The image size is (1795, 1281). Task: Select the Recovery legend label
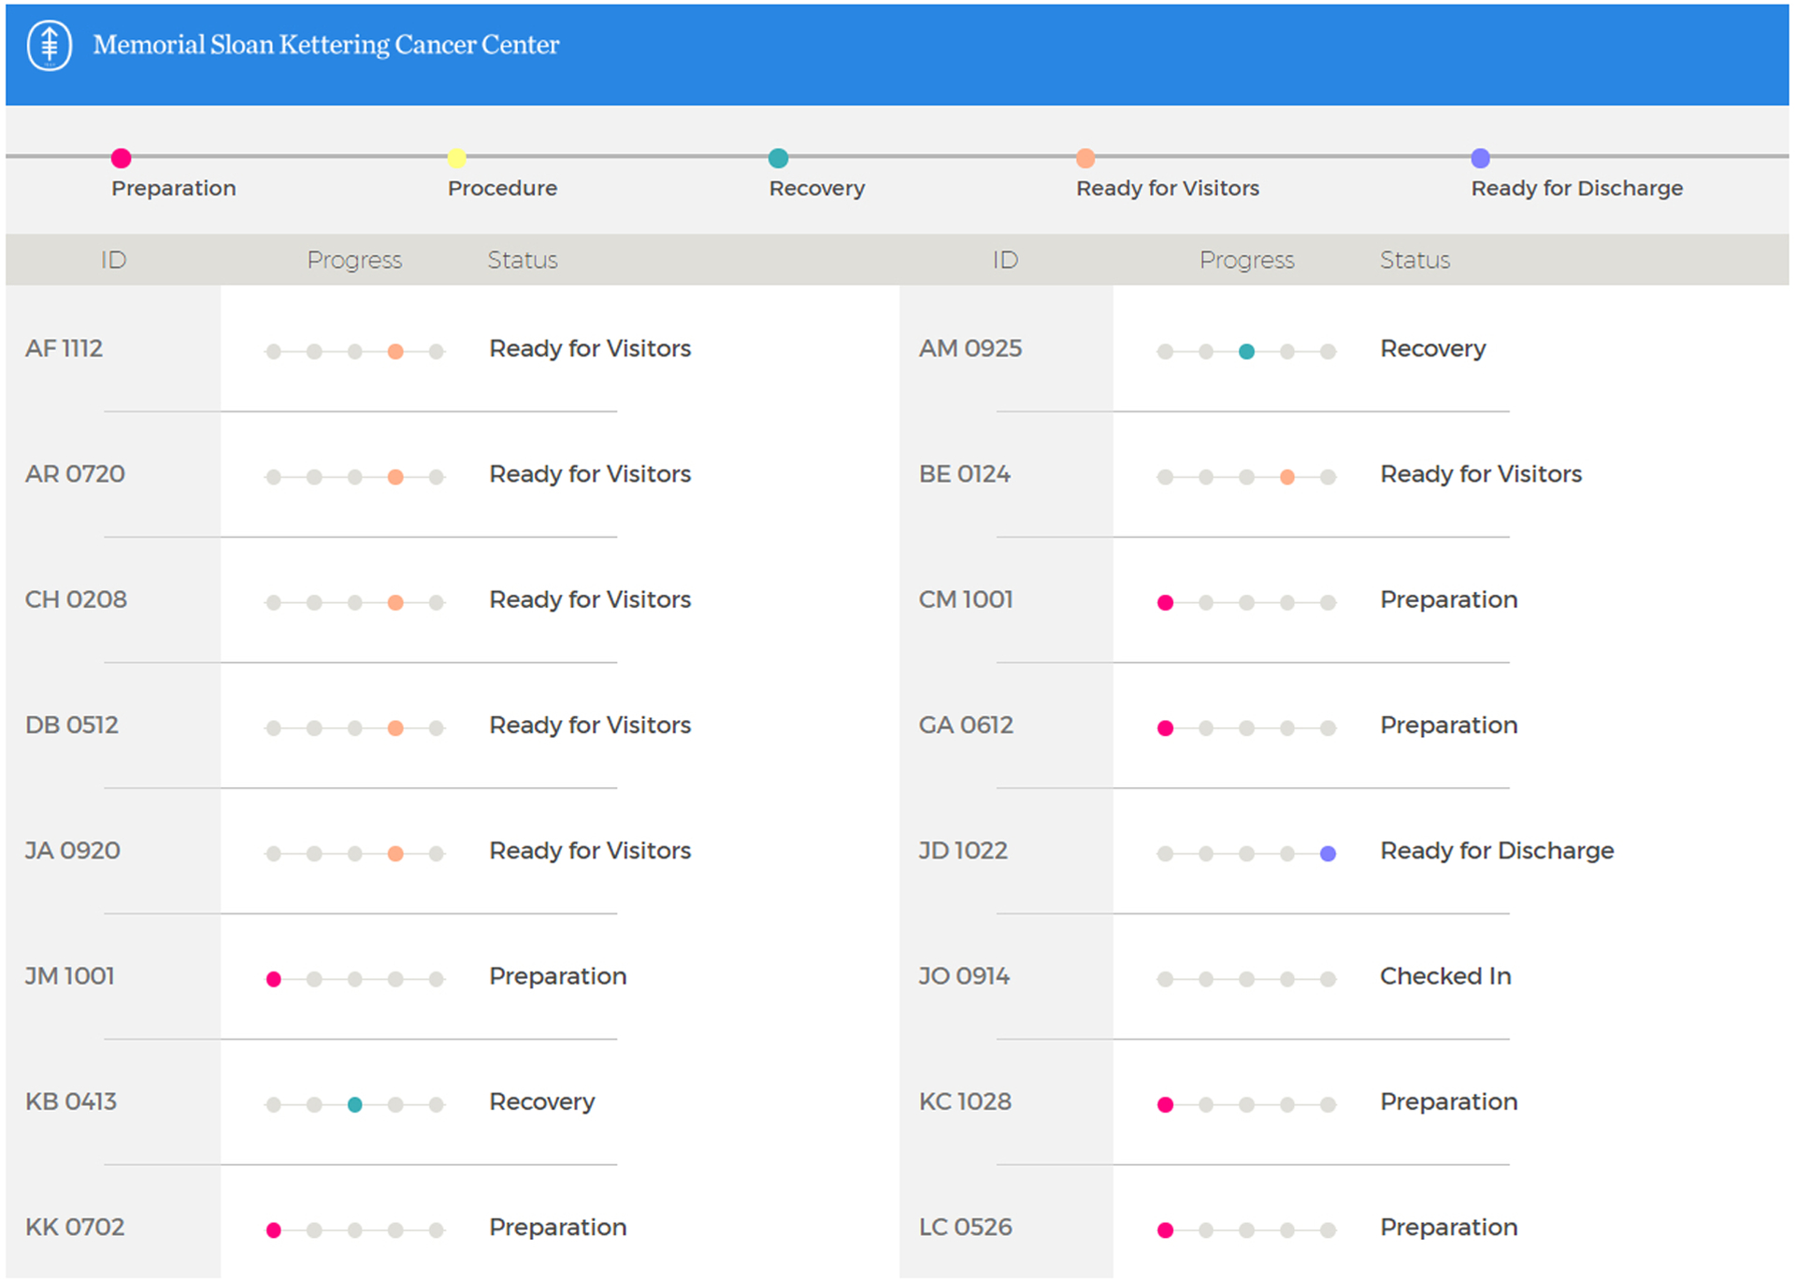(817, 188)
